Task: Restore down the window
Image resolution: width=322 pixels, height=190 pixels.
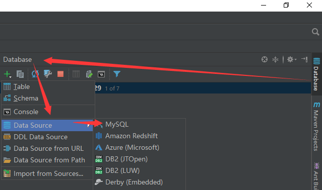Action: [x=286, y=5]
